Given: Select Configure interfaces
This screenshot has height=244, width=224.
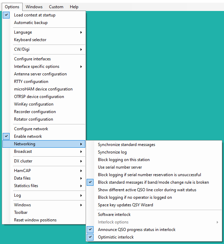Looking at the screenshot, I should (44, 59).
